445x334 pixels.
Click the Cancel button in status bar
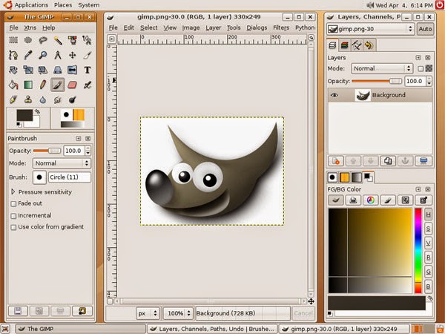click(x=303, y=313)
